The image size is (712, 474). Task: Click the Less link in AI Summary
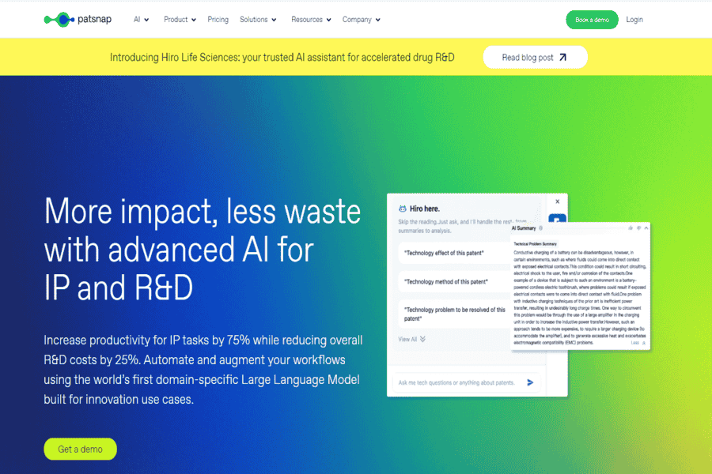pos(638,343)
